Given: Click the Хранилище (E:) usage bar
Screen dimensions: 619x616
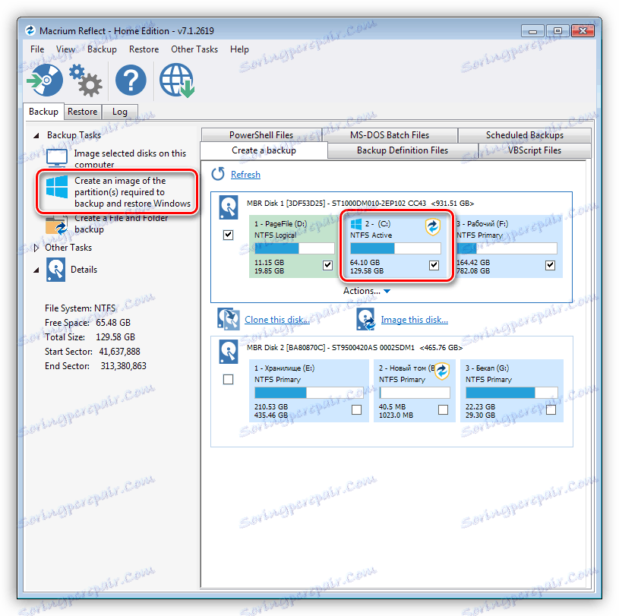Looking at the screenshot, I should (308, 393).
